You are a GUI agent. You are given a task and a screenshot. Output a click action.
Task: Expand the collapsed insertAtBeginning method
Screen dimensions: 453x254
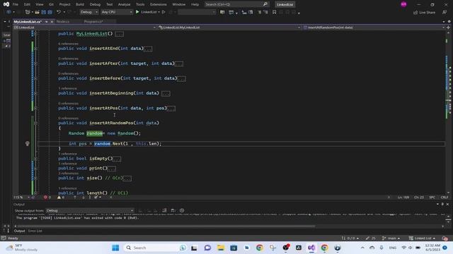click(x=36, y=93)
